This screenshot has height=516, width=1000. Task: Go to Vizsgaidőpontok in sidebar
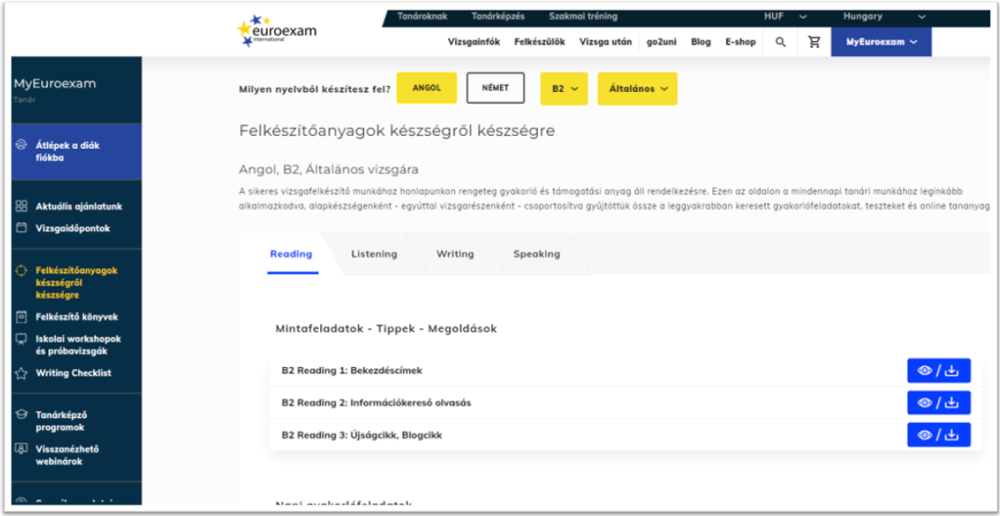click(73, 228)
